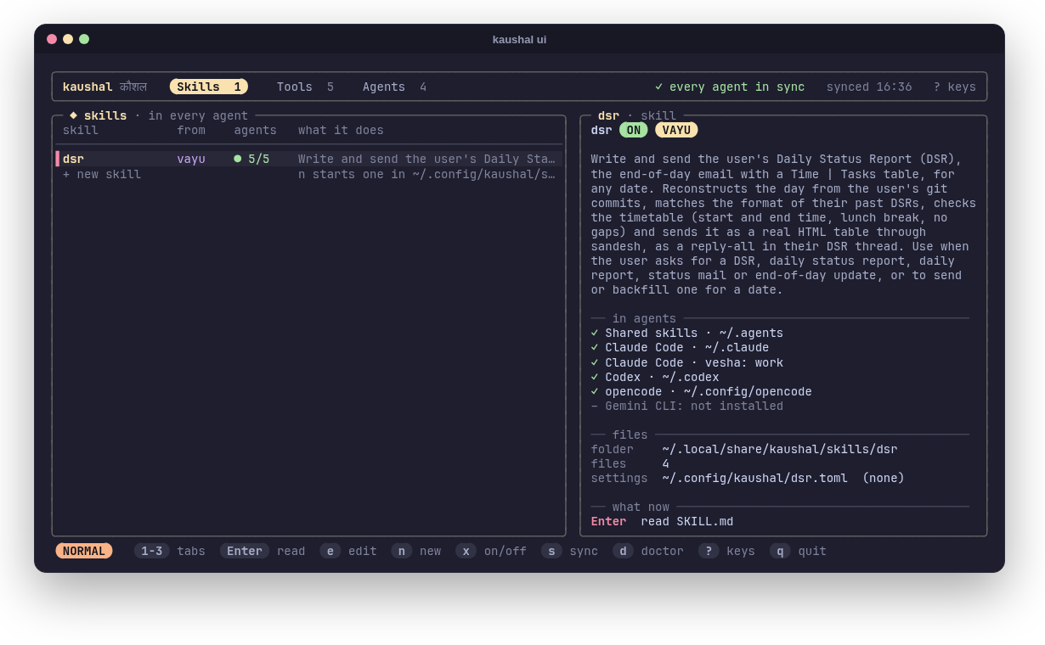The height and width of the screenshot is (645, 1045).
Task: Click the folder path ~/.local/share/kaushal/skills/dsr
Action: 780,449
